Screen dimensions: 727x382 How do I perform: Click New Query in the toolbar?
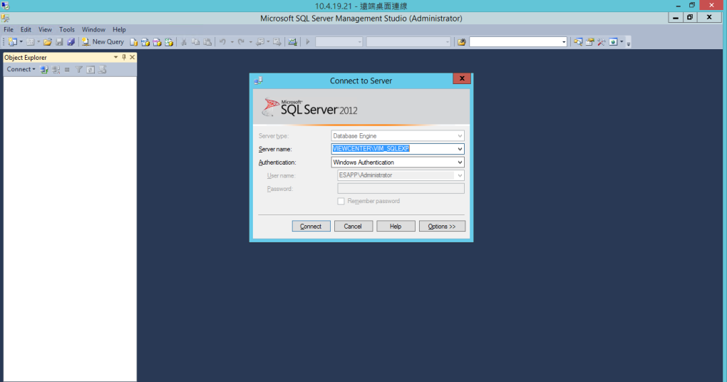(x=103, y=42)
